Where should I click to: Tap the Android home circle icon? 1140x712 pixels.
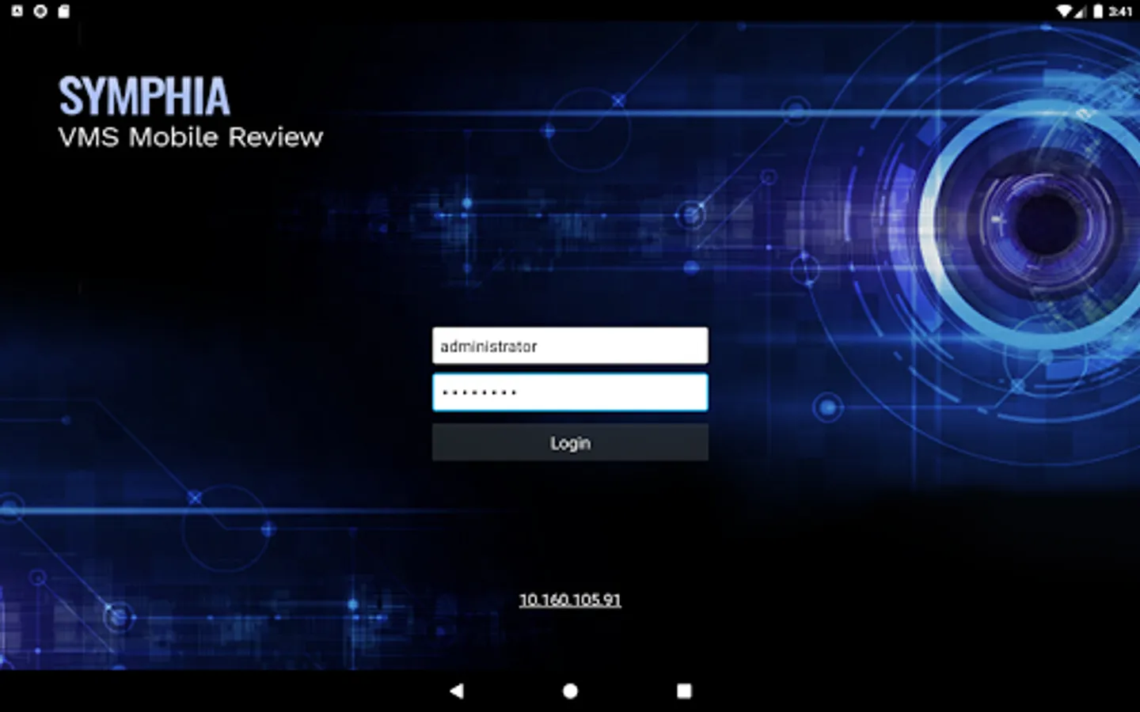pos(570,691)
